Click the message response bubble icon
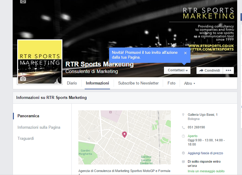The image size is (242, 175). click(183, 162)
